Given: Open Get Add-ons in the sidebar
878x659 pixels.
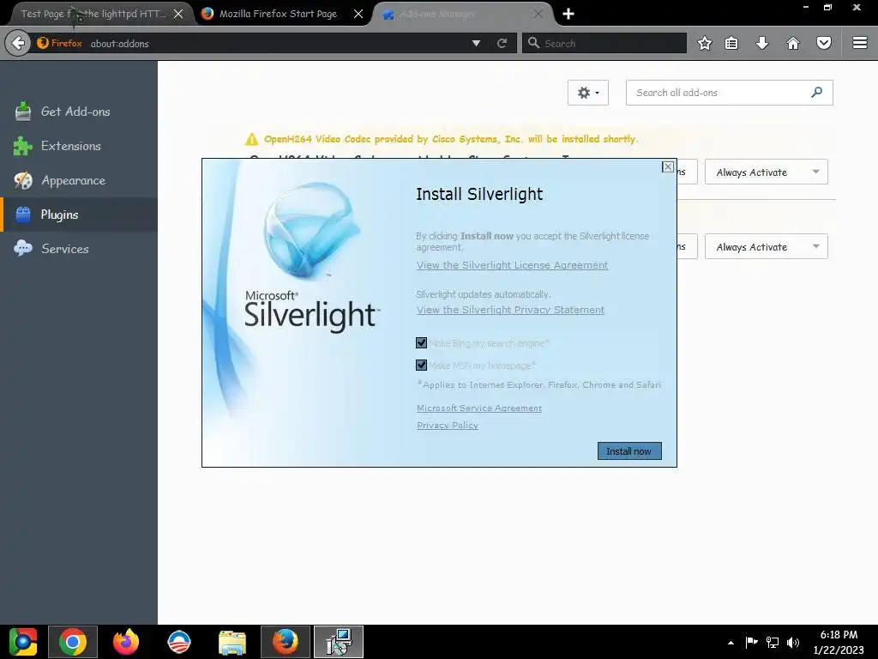Looking at the screenshot, I should 79,112.
